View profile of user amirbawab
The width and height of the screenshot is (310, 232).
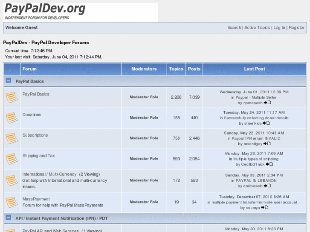253,186
